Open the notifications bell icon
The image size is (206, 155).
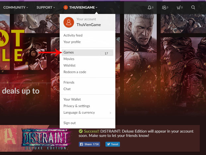click(x=150, y=7)
